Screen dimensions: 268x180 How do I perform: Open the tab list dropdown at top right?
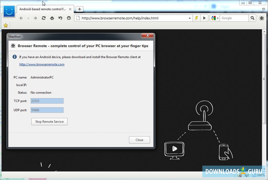(x=263, y=9)
